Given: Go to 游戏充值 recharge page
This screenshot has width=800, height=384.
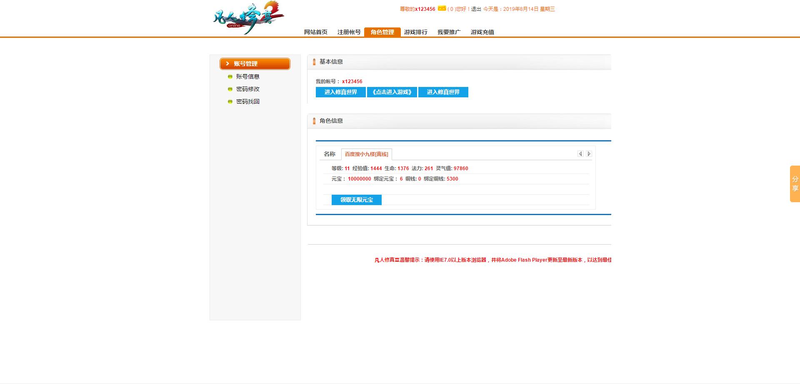Looking at the screenshot, I should click(482, 32).
